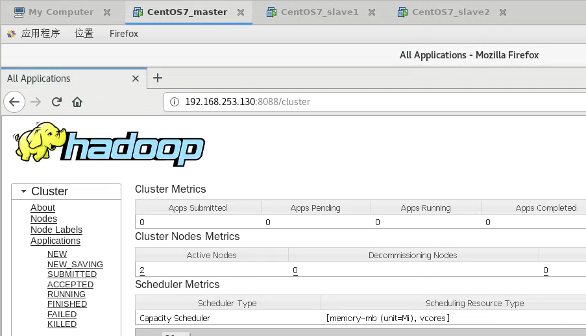Click the Apps Running column header
Viewport: 586px width, 336px height.
[426, 208]
